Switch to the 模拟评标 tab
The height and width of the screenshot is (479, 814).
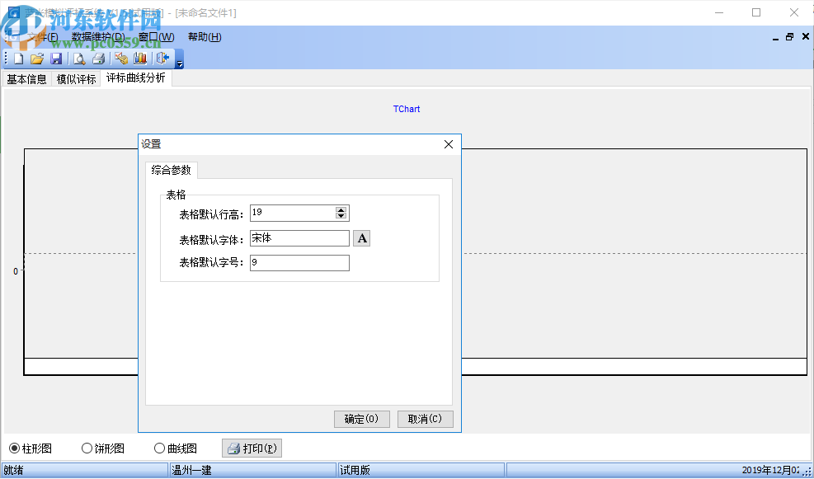coord(76,78)
